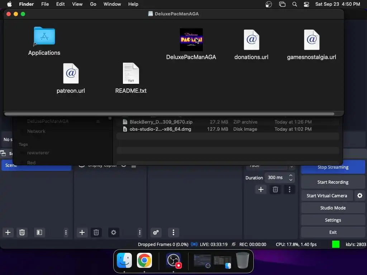Open Spotlight search in menu bar
Image resolution: width=367 pixels, height=275 pixels.
tap(295, 4)
